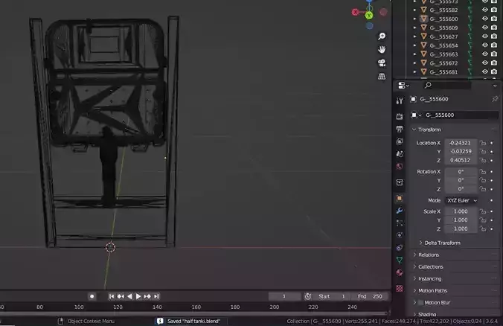Open the Object Constraints tab
503x326 pixels.
(x=400, y=247)
